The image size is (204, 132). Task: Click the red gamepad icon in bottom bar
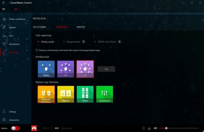[34, 128]
